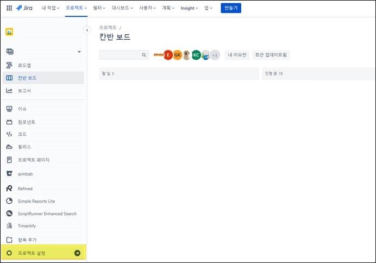This screenshot has height=263, width=376.
Task: Open the 코드 section
Action: click(22, 134)
